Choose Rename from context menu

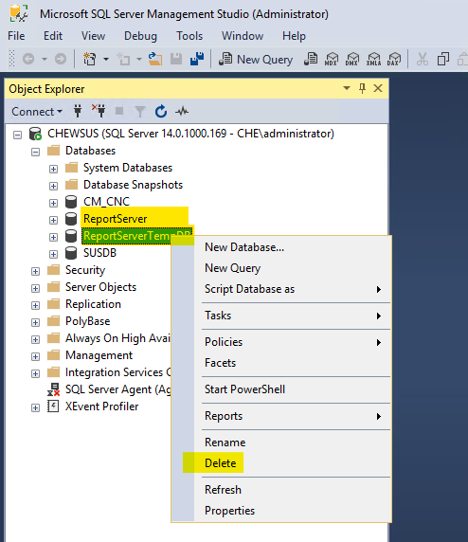225,443
